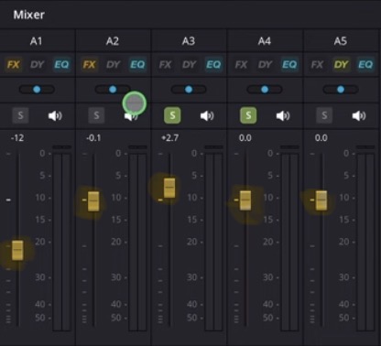Click the +2.7 level value on A3
This screenshot has height=346, width=381.
(x=170, y=138)
